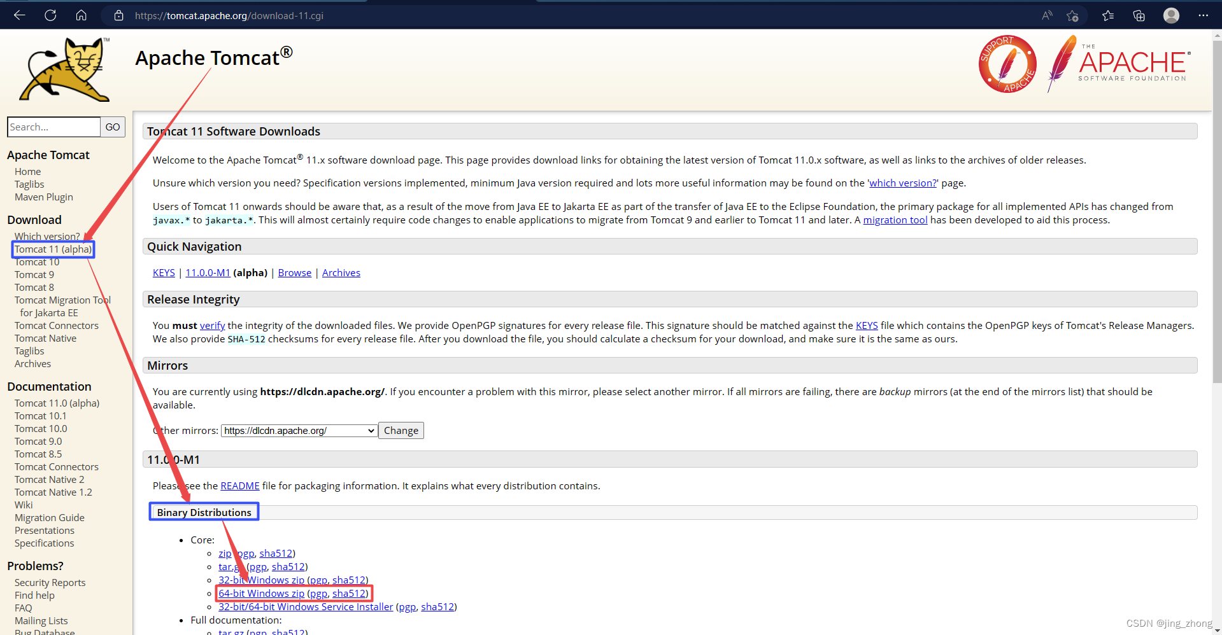This screenshot has width=1222, height=635.
Task: Open Mailing Lists link
Action: click(x=41, y=621)
